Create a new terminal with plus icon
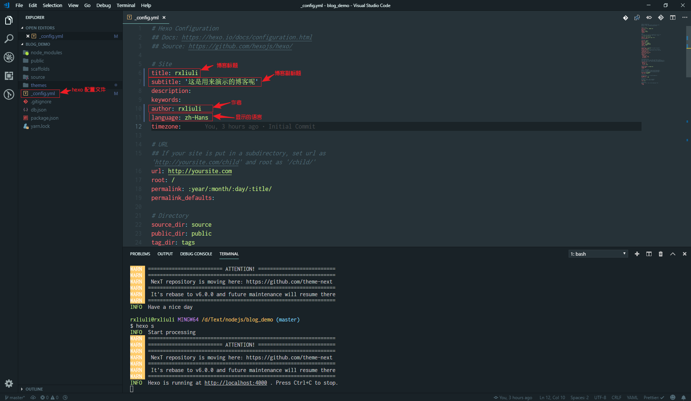 coord(637,254)
